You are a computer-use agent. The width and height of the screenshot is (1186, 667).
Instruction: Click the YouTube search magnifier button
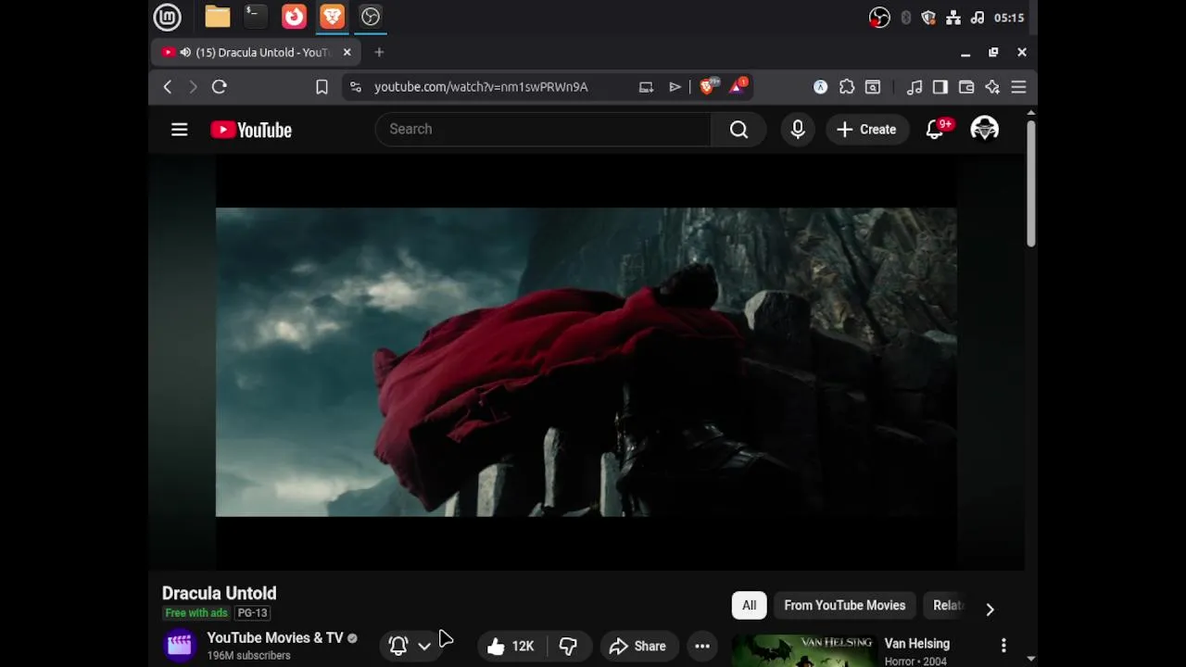pos(738,130)
